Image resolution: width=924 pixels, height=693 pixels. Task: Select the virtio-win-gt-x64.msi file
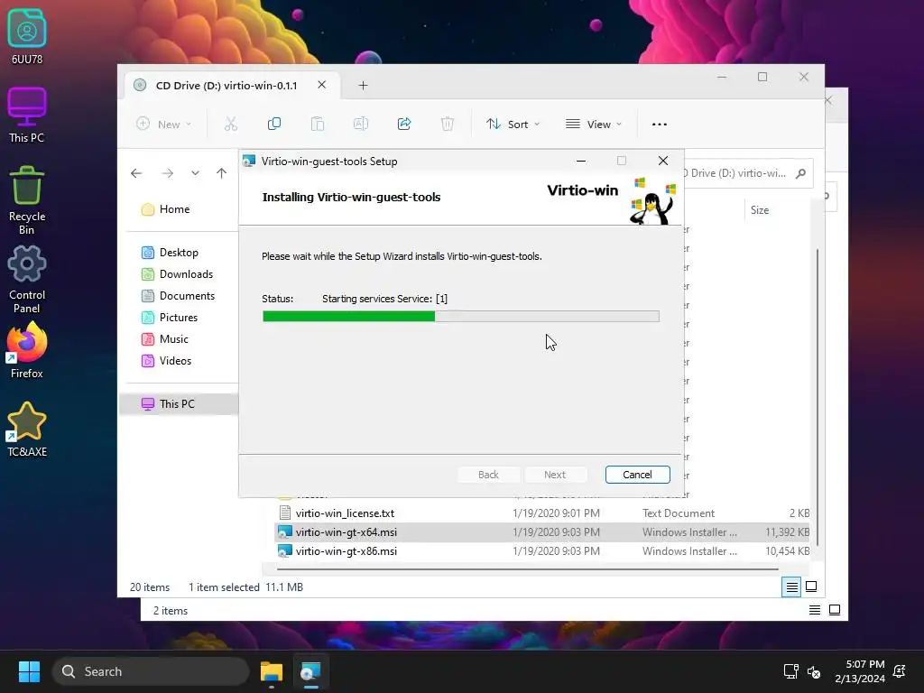[x=542, y=532]
